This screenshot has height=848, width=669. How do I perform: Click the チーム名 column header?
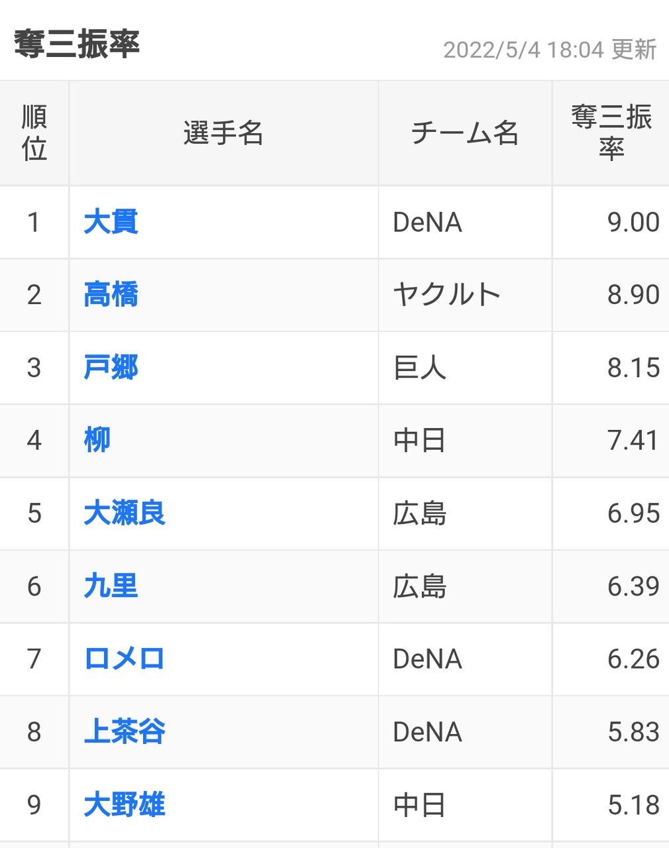[x=465, y=133]
